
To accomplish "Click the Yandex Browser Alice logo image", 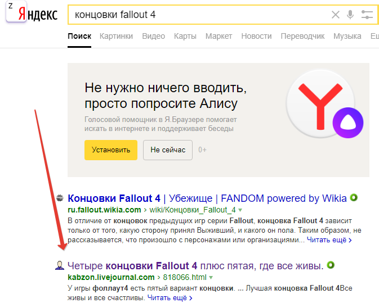I will (x=324, y=104).
